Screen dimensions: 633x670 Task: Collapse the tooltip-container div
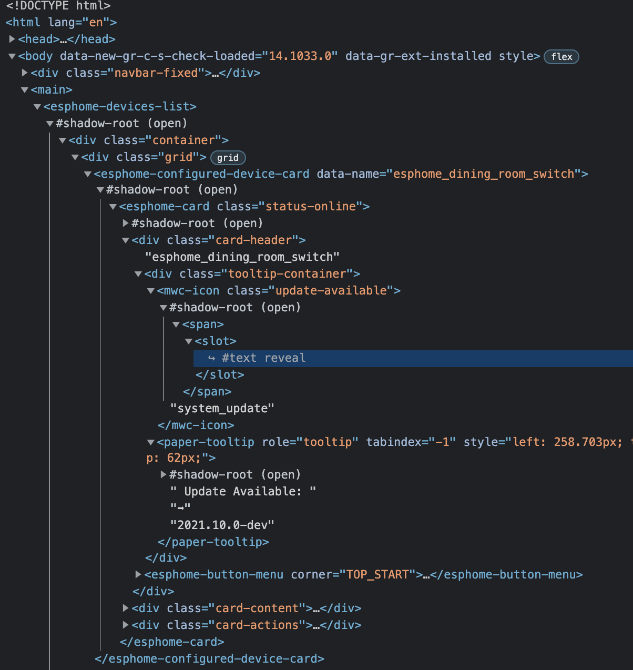(x=138, y=273)
